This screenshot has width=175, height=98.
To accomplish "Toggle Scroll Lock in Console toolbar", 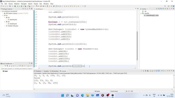I will point(153,71).
